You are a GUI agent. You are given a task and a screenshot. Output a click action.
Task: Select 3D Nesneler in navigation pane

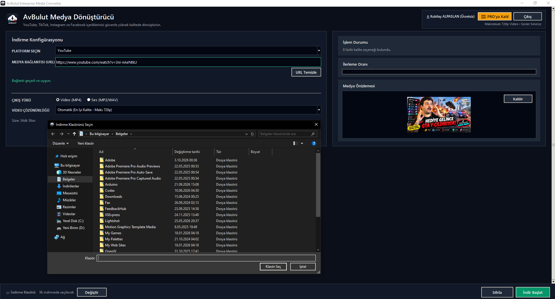(72, 172)
